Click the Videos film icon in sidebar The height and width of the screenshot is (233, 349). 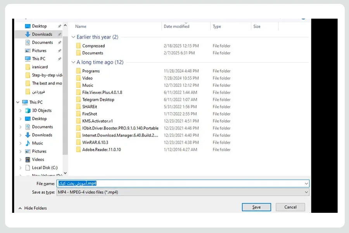28,160
